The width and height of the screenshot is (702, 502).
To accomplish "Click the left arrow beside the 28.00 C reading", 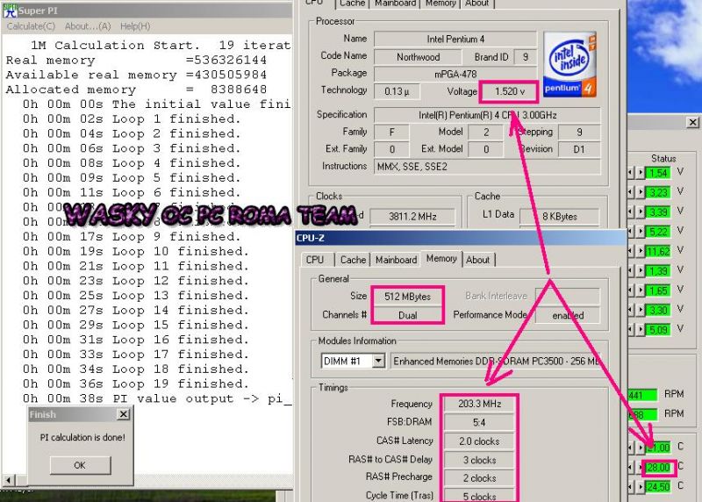I will (x=632, y=467).
